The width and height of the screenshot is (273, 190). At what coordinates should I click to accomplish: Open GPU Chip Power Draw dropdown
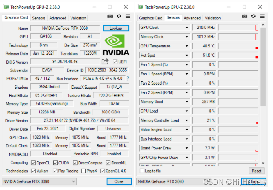187,158
